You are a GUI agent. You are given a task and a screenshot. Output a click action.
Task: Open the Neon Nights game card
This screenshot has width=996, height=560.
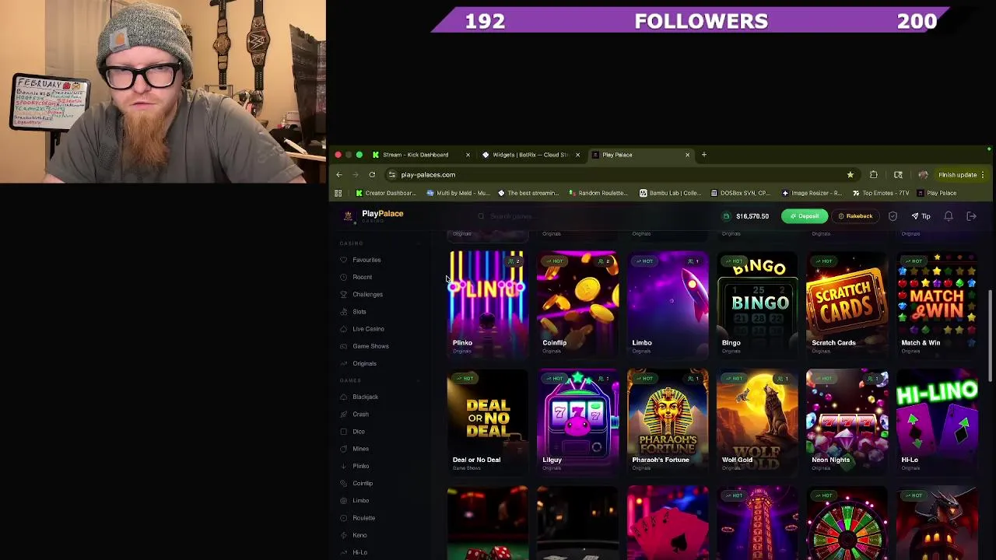pyautogui.click(x=847, y=421)
